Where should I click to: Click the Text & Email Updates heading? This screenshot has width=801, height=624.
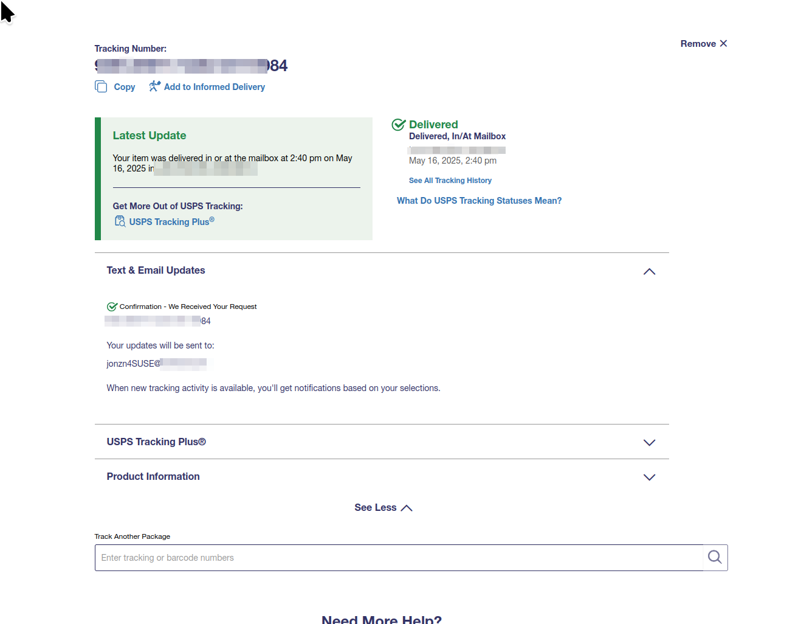tap(156, 270)
